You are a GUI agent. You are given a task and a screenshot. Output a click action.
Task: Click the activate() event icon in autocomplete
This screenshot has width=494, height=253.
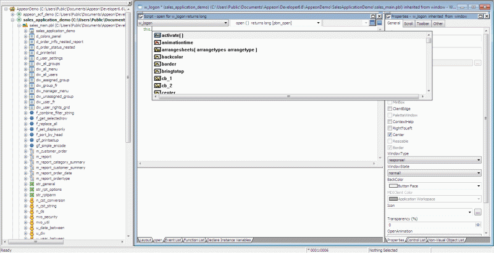157,36
